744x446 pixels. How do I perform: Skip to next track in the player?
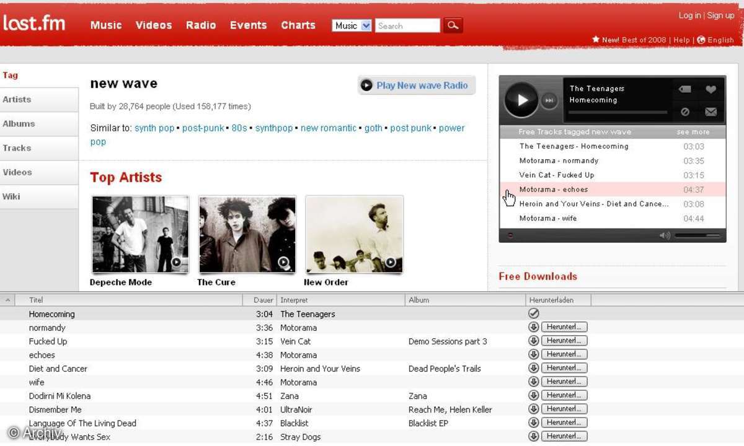549,100
